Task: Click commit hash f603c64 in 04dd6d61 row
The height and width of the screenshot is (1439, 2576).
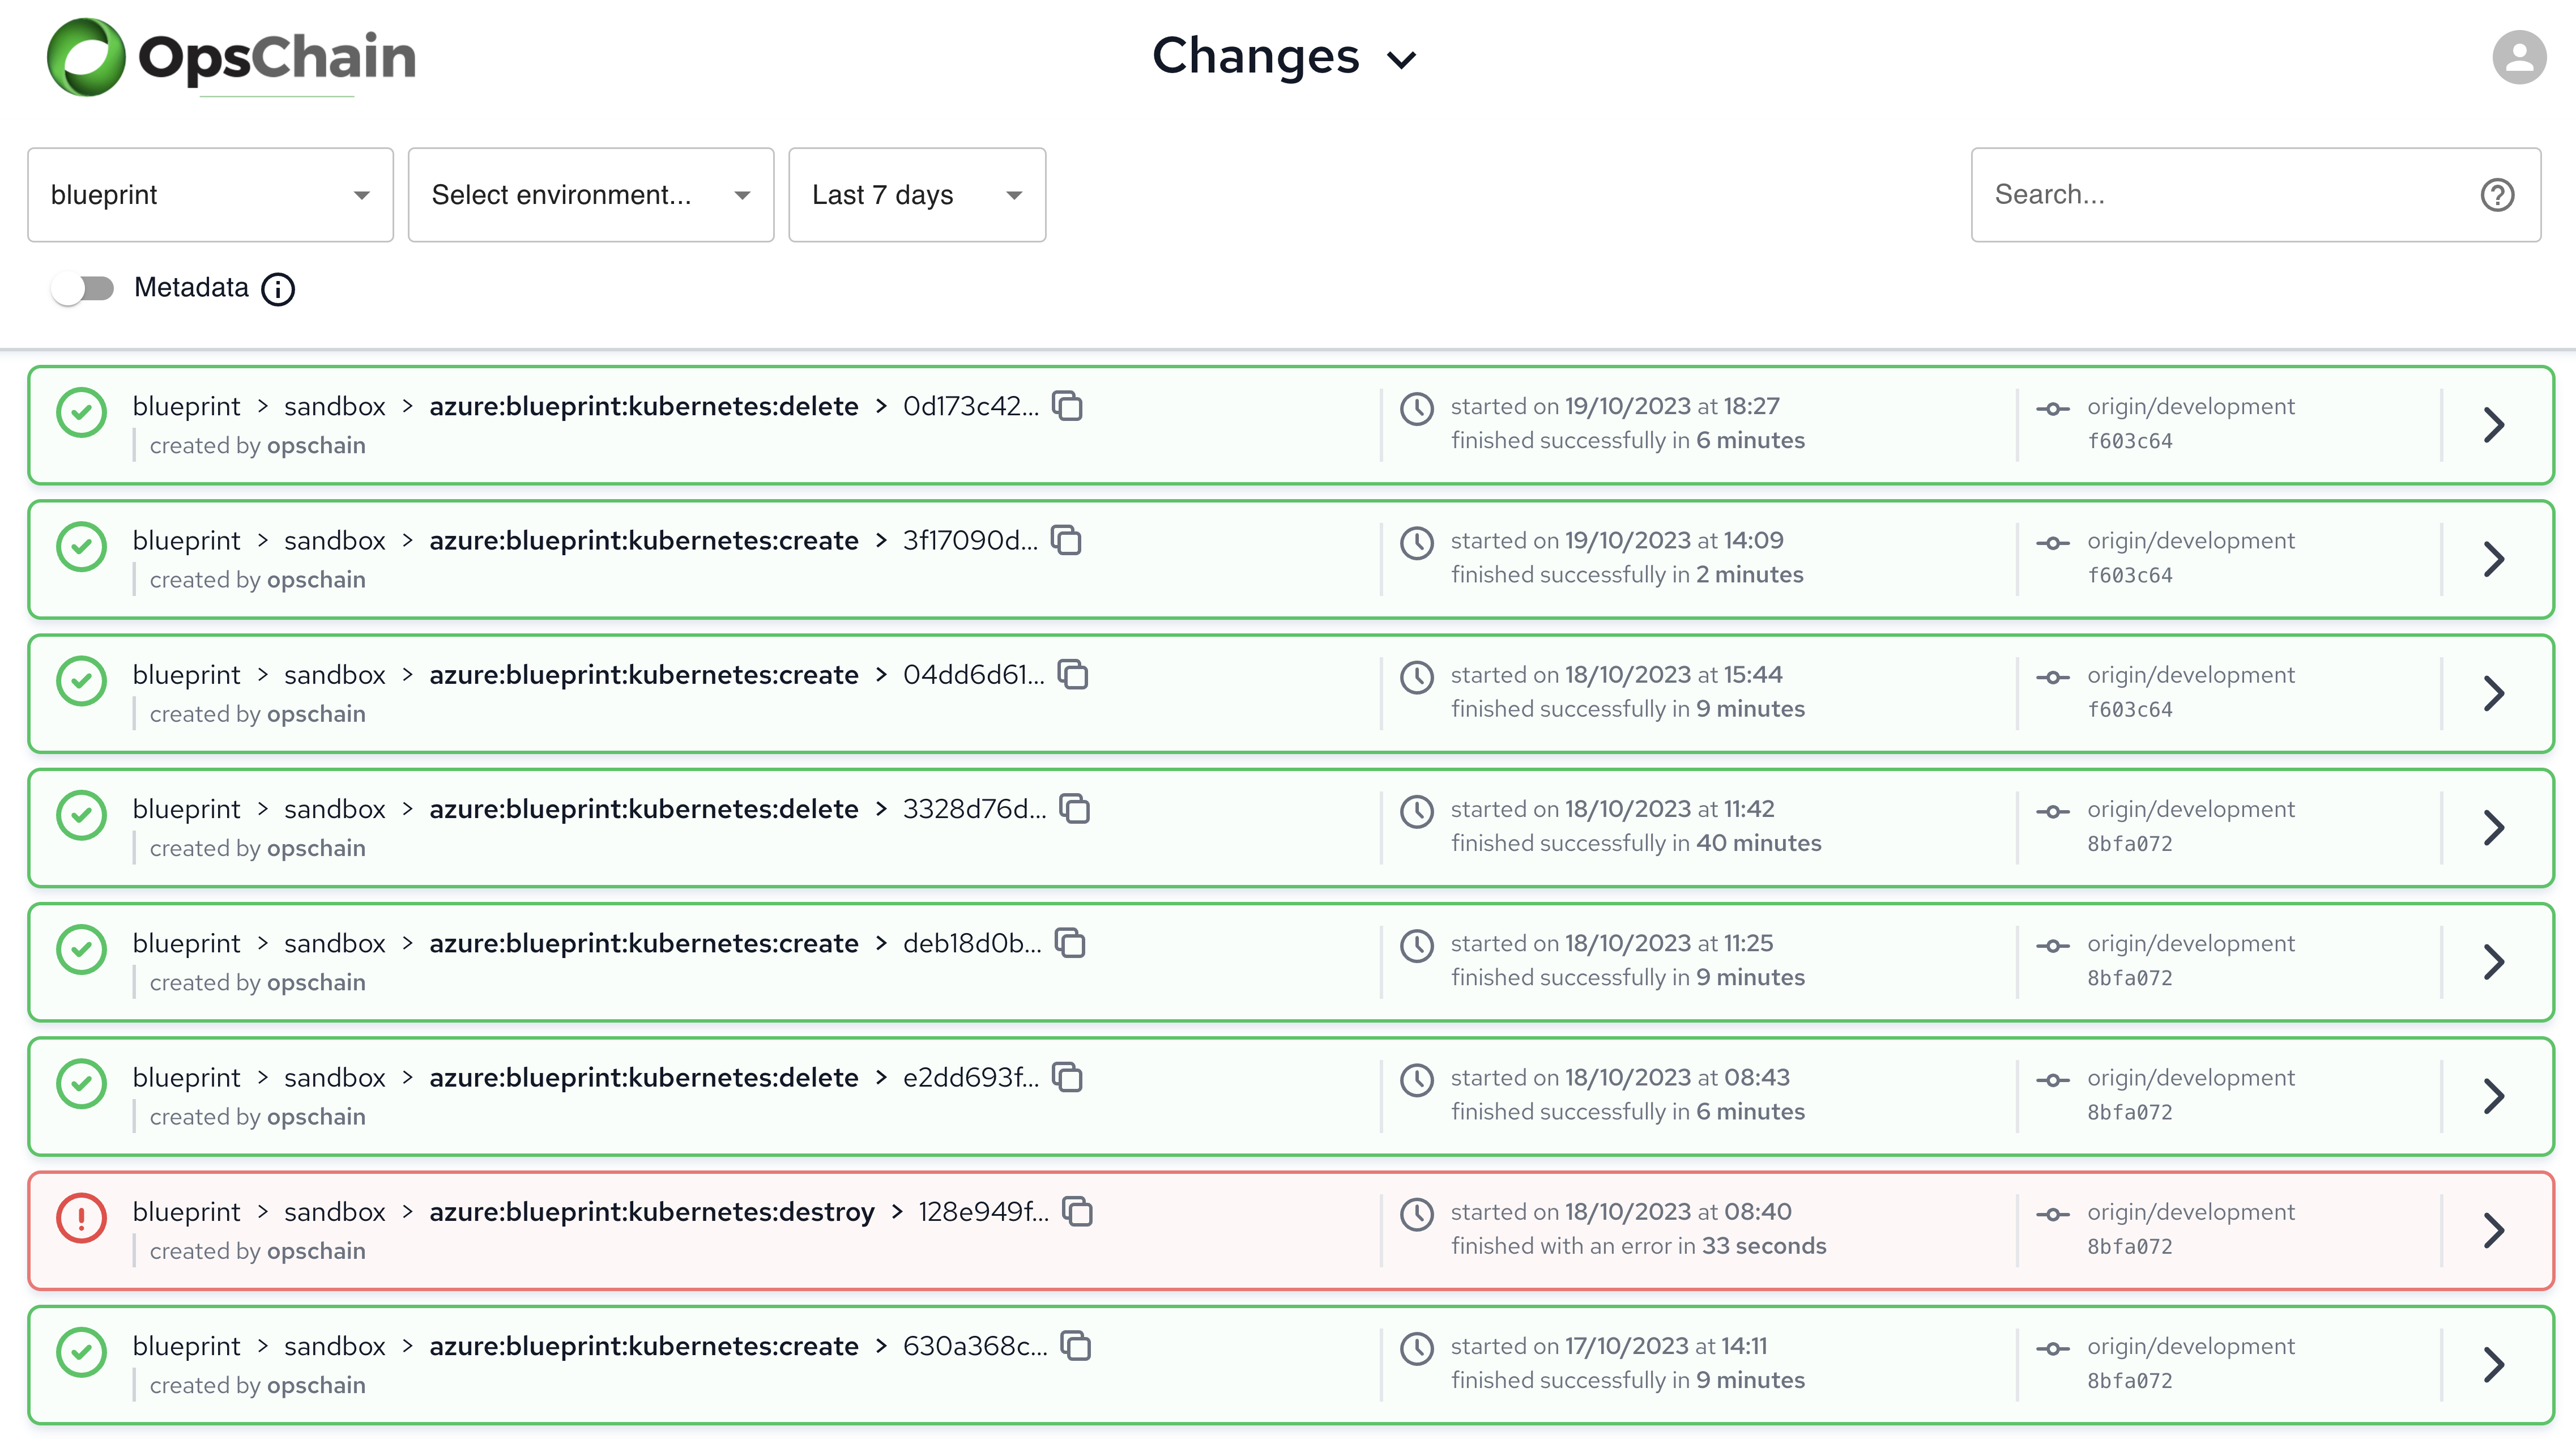Action: click(x=2129, y=710)
